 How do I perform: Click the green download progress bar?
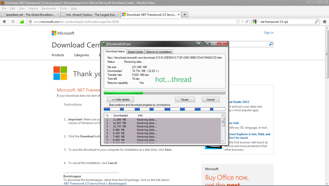tap(164, 93)
